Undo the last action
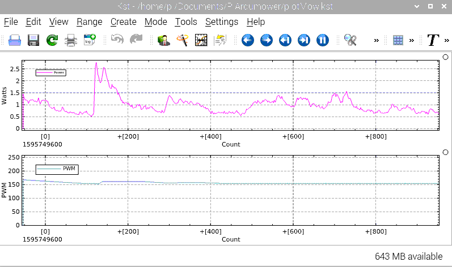The image size is (452, 267). (x=117, y=40)
